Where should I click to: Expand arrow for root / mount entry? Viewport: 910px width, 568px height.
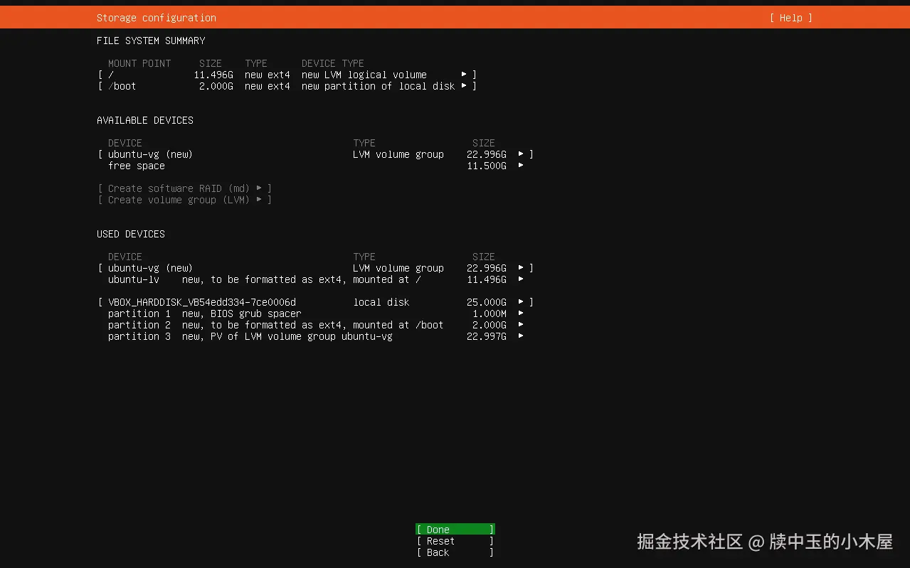[x=464, y=75]
